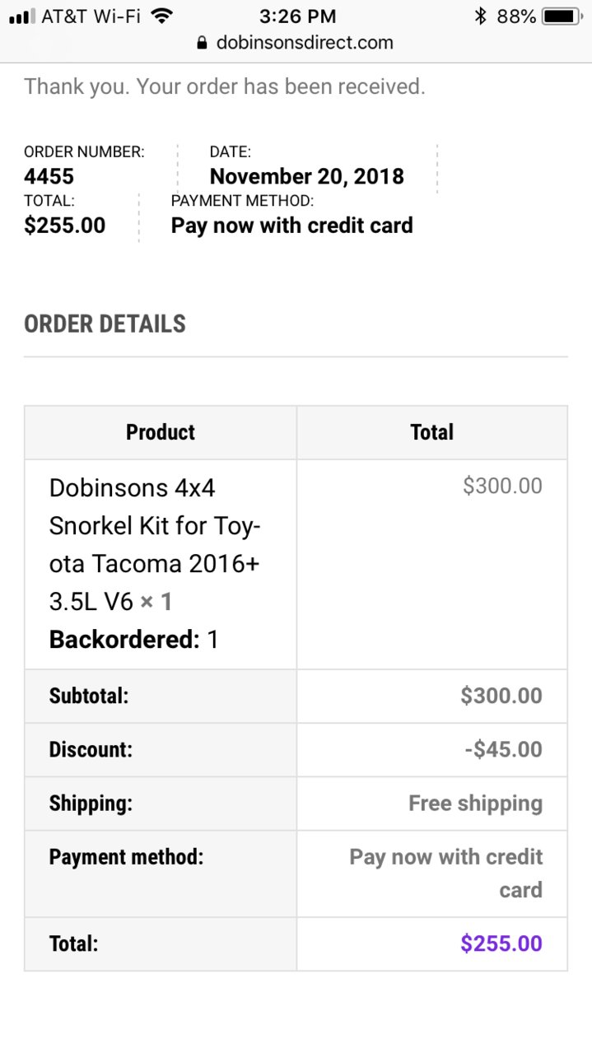Tap the padlock secure-site icon
Screen dimensions: 592x1053
click(x=203, y=43)
